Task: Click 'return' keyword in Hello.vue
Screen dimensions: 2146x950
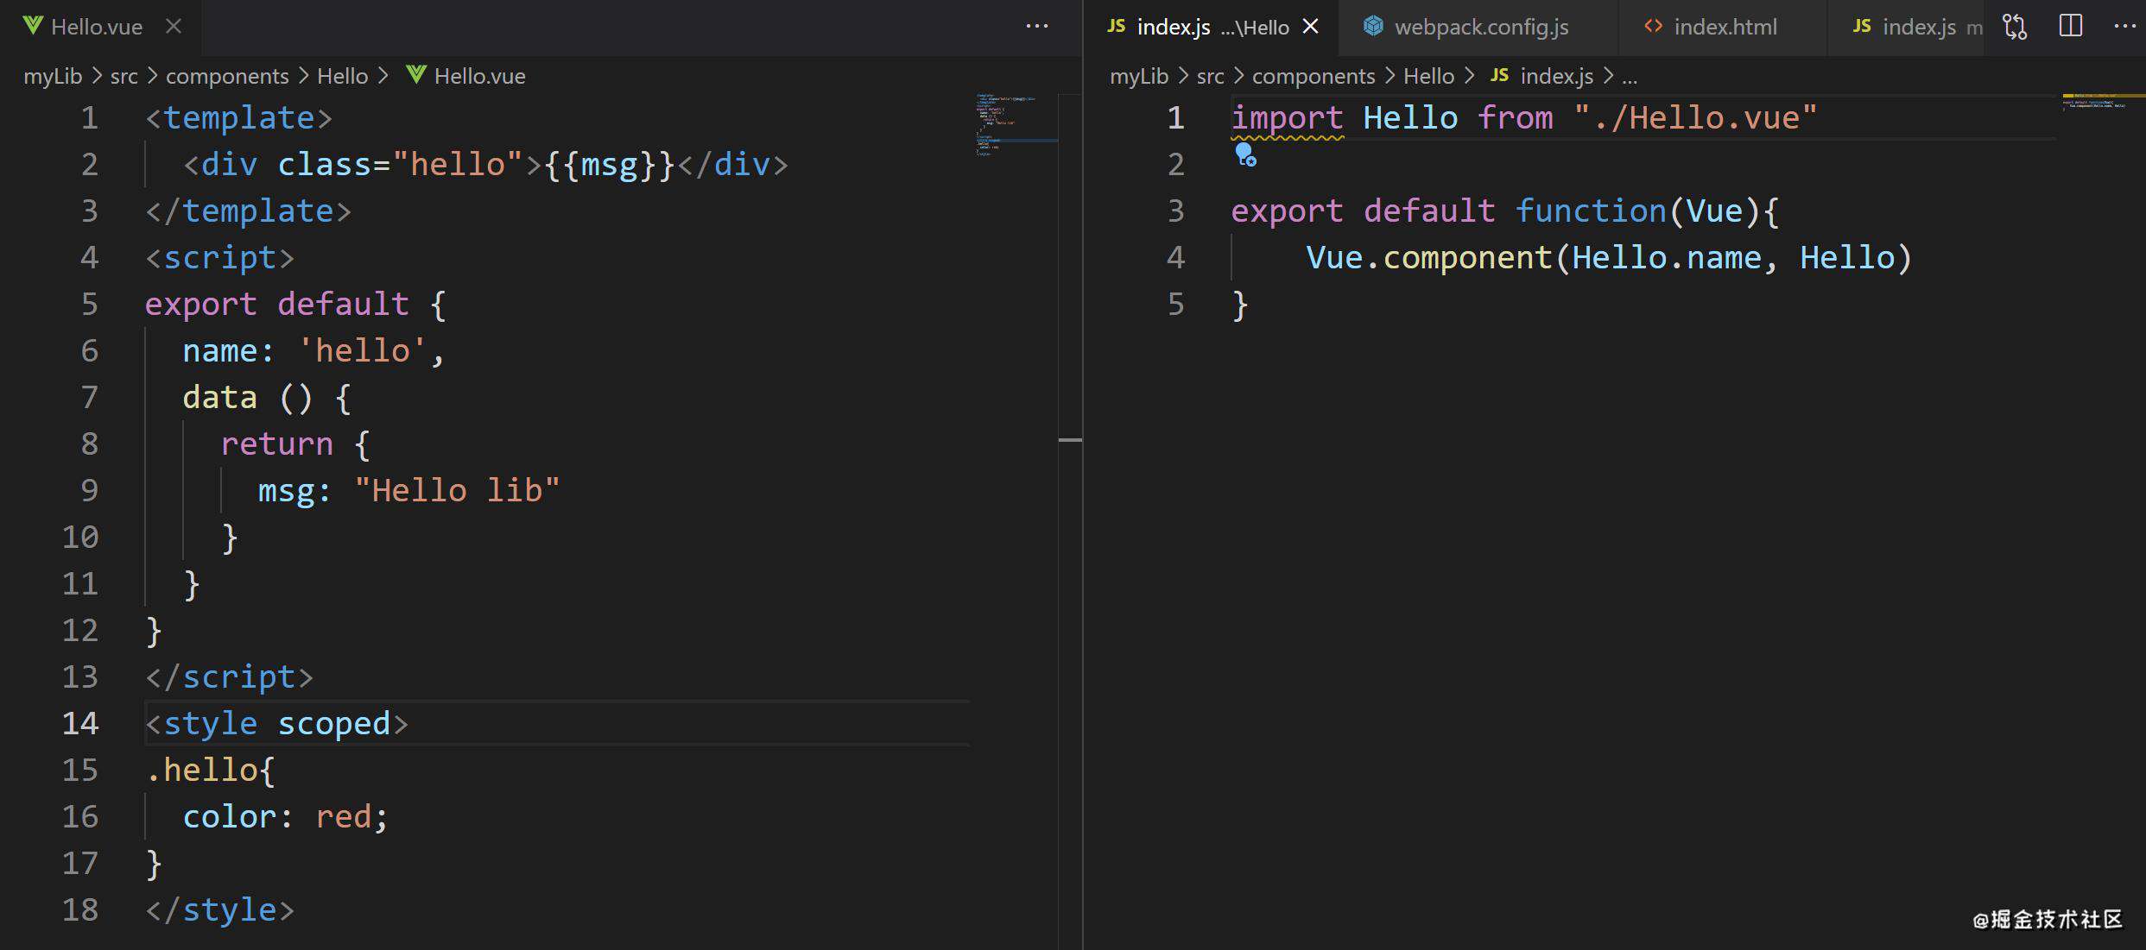Action: [x=276, y=444]
